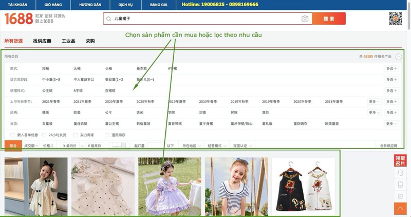This screenshot has height=217, width=411.
Task: Open the purple lolita dress thumbnail
Action: point(170,187)
